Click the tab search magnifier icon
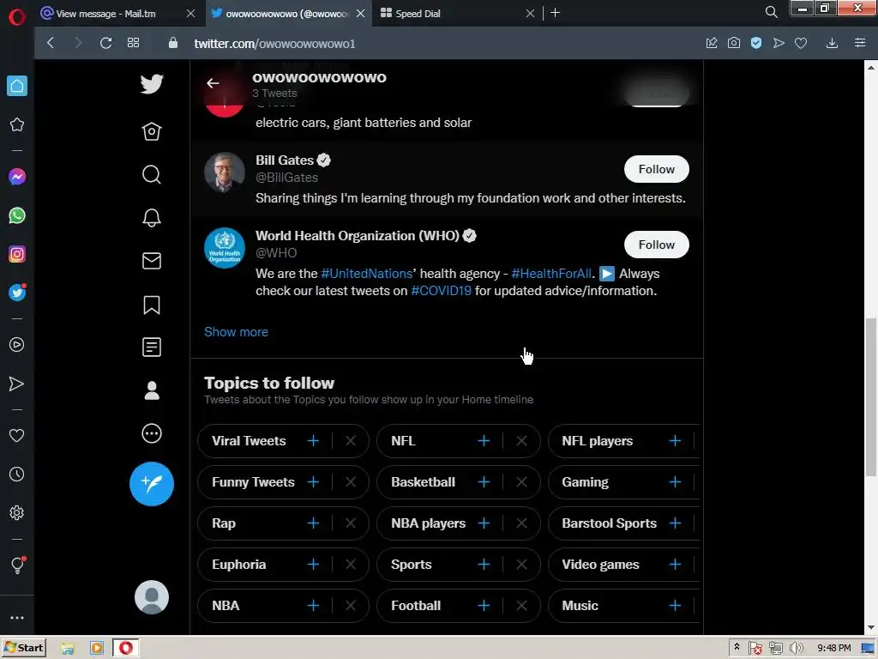 click(x=771, y=12)
